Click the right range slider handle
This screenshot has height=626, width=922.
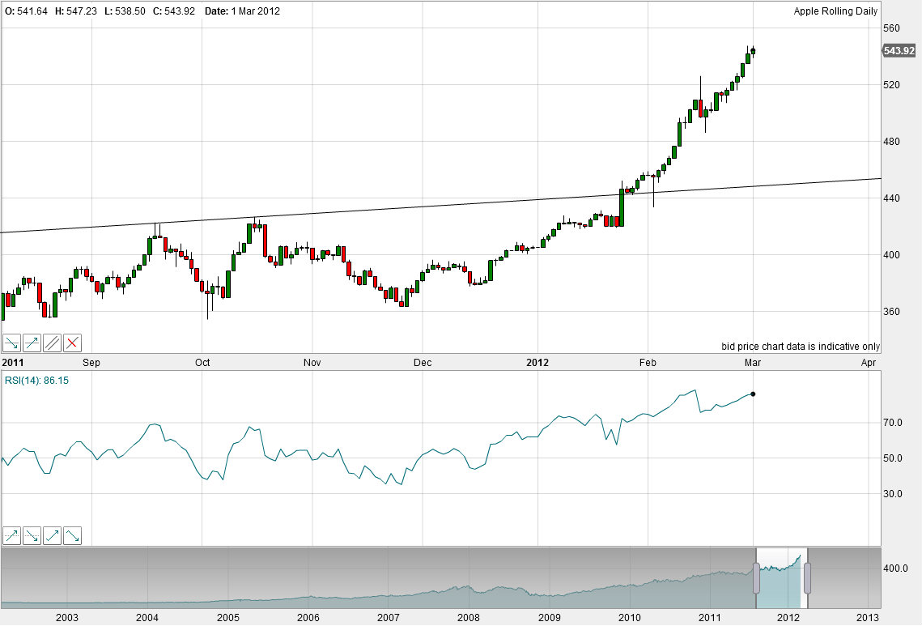point(806,578)
